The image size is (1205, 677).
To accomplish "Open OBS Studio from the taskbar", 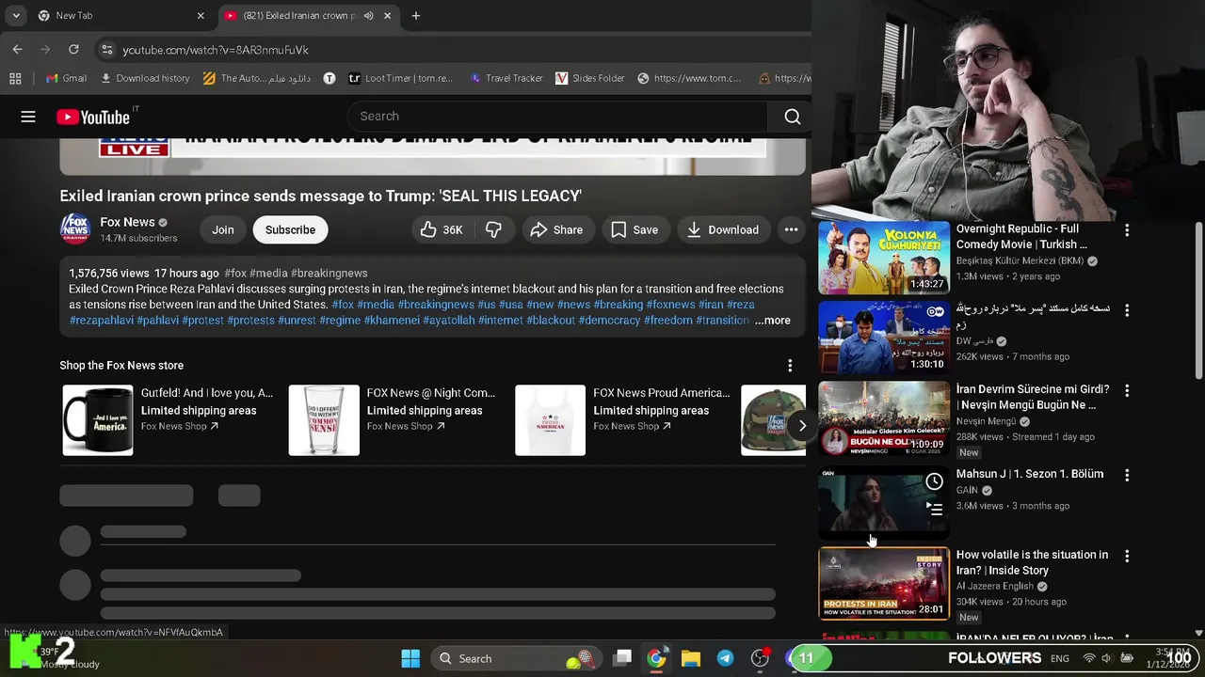I will pos(760,658).
